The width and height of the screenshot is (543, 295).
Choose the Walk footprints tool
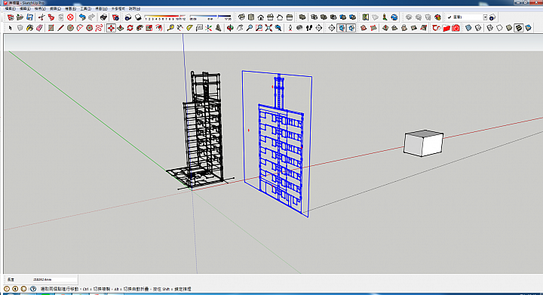309,28
